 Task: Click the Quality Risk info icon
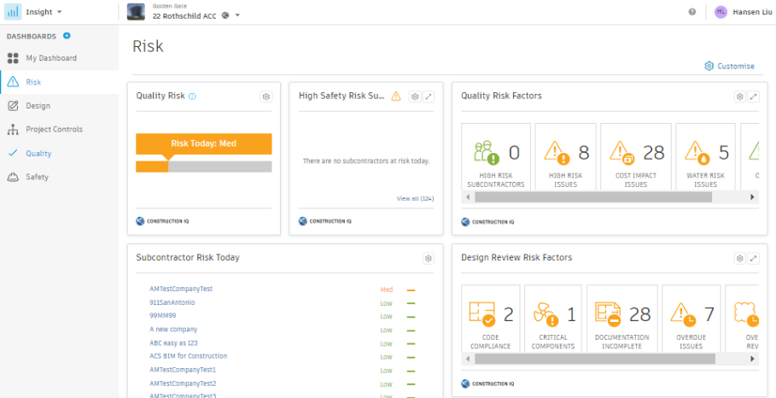[x=192, y=97]
